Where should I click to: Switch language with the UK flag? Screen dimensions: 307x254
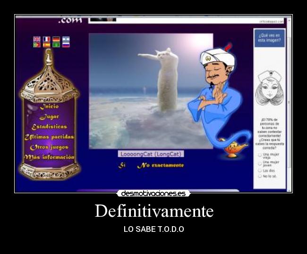coord(37,39)
